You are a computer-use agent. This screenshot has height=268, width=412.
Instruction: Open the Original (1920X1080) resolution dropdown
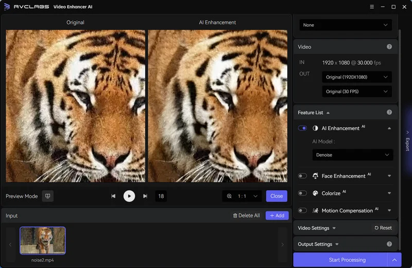[356, 77]
